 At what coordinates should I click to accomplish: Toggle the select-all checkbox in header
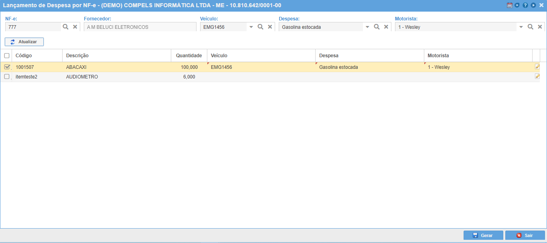point(6,56)
